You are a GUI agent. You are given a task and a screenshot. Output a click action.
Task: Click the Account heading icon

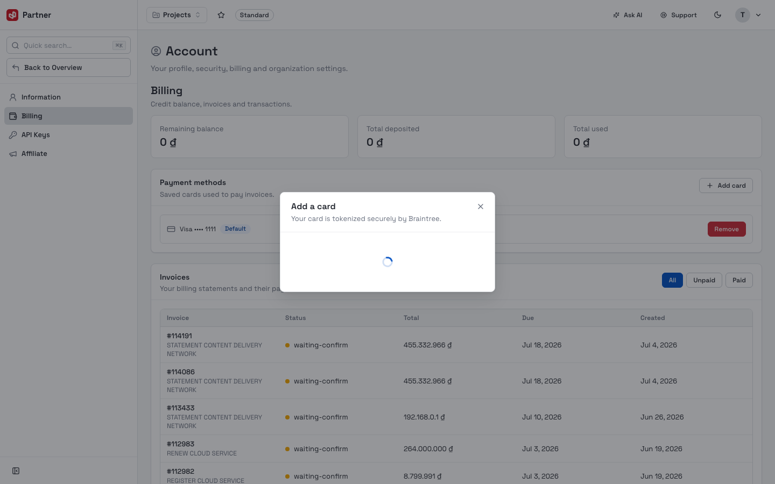[156, 51]
